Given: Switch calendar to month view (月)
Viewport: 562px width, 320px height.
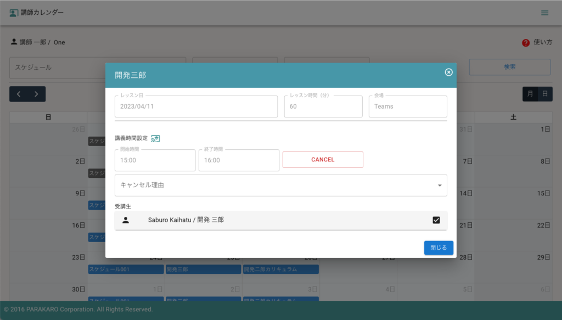Looking at the screenshot, I should 530,94.
